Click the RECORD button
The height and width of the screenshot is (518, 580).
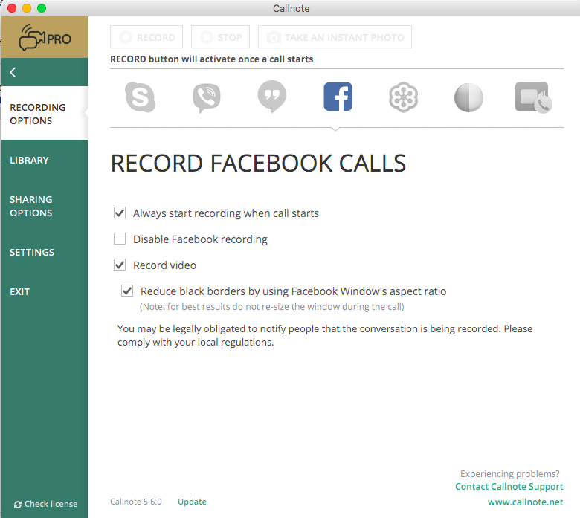pos(146,37)
